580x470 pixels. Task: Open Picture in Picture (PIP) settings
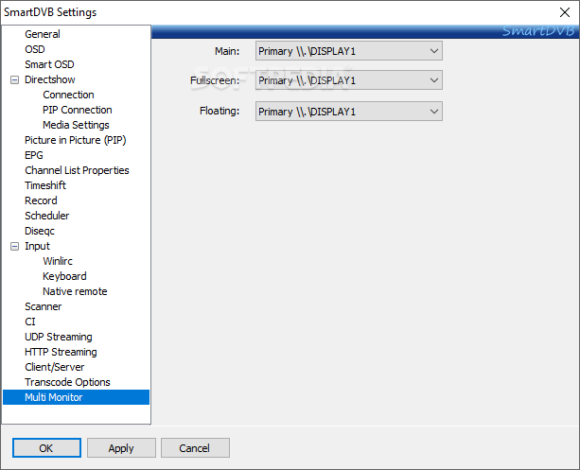(x=76, y=140)
